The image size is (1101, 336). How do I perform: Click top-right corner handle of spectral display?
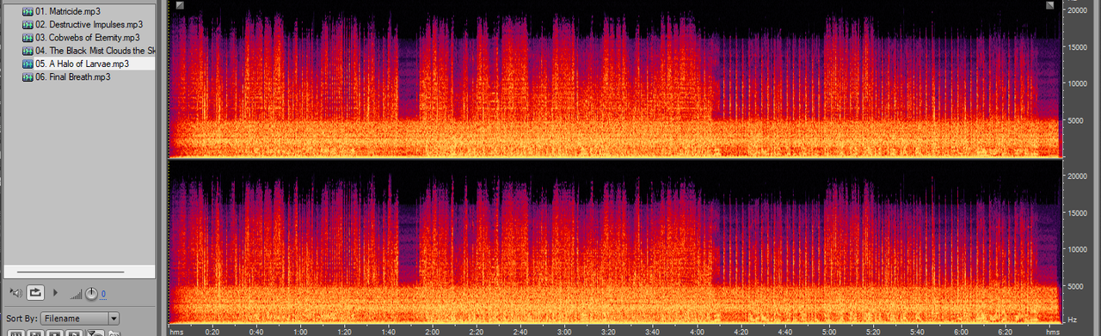(1050, 5)
